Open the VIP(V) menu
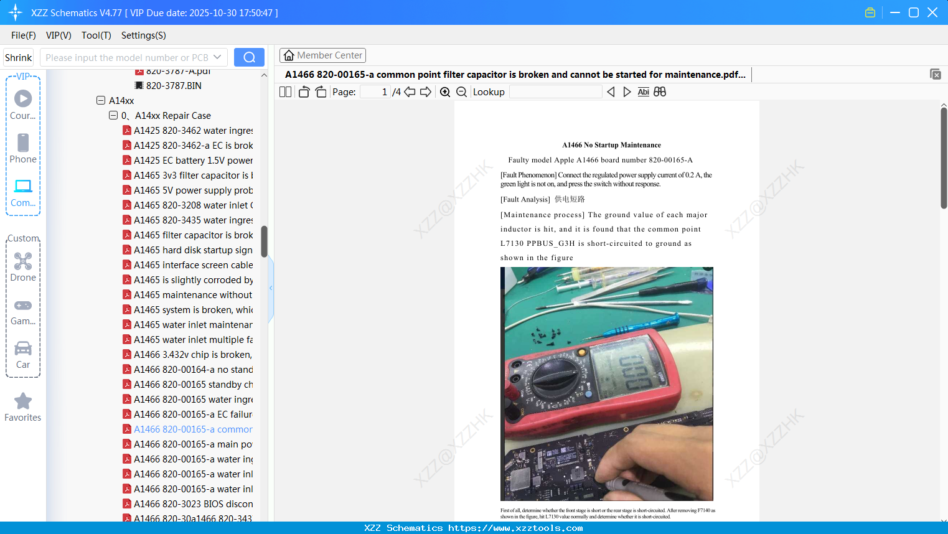The image size is (948, 534). pyautogui.click(x=59, y=35)
